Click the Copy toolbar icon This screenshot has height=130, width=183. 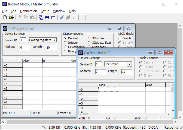tap(26, 17)
